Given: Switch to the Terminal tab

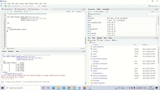Looking at the screenshot, I should point(10,51).
